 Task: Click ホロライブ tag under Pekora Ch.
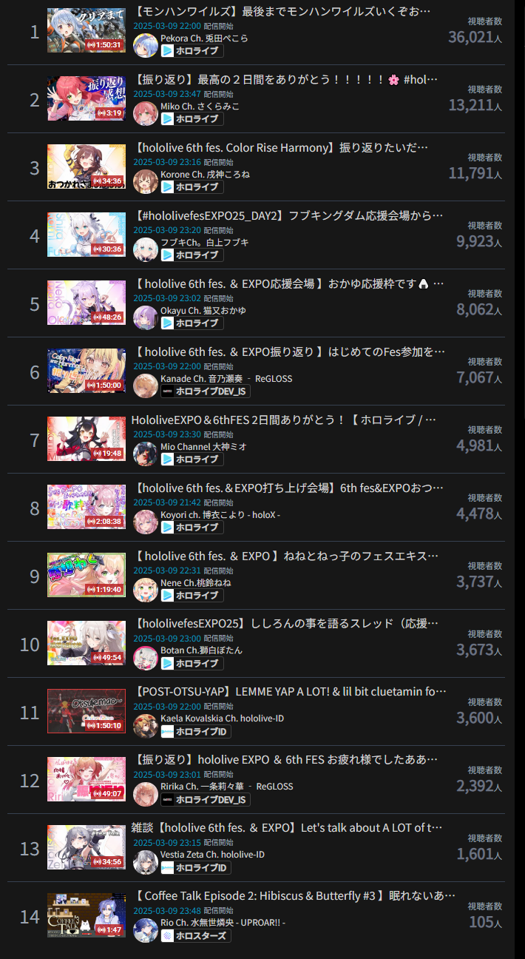click(192, 51)
